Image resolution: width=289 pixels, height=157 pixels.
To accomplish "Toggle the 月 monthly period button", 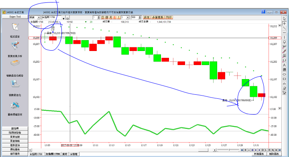I will (111, 17).
